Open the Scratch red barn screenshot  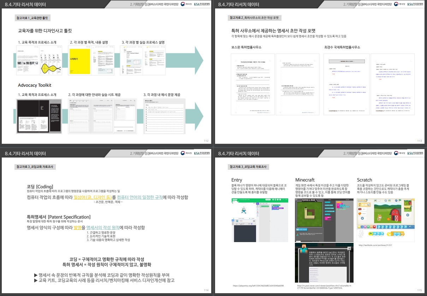click(386, 220)
